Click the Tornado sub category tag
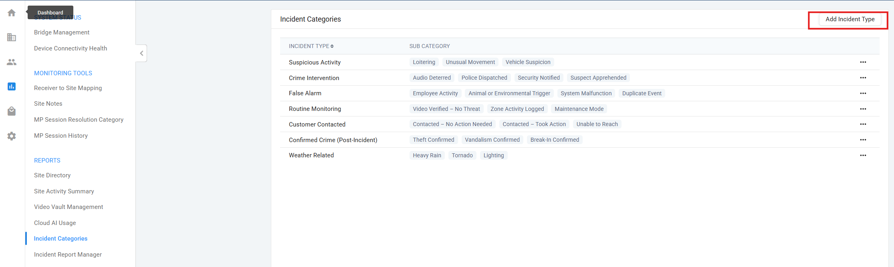This screenshot has width=894, height=267. (462, 155)
